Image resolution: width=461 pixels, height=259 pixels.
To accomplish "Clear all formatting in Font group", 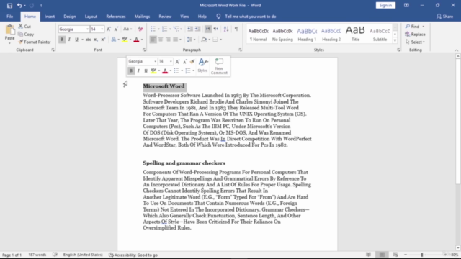I will (140, 29).
